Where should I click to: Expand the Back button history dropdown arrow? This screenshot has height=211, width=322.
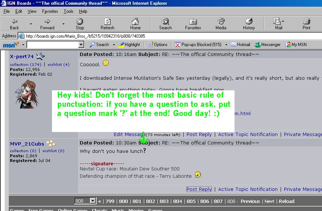point(31,24)
